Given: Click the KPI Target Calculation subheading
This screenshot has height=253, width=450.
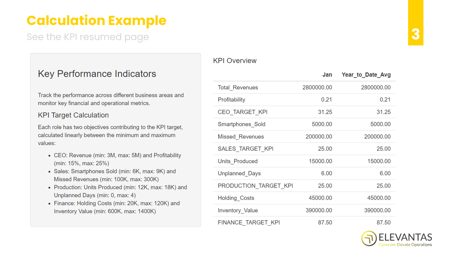Looking at the screenshot, I should [73, 115].
